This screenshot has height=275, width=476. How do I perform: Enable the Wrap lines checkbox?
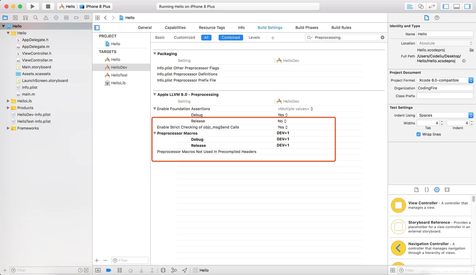tap(419, 134)
